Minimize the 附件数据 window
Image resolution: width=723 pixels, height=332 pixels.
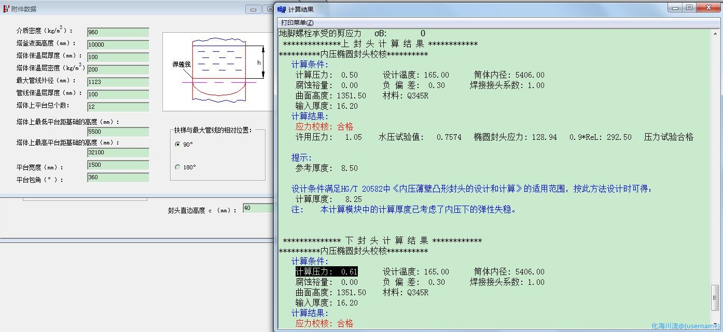coord(253,9)
